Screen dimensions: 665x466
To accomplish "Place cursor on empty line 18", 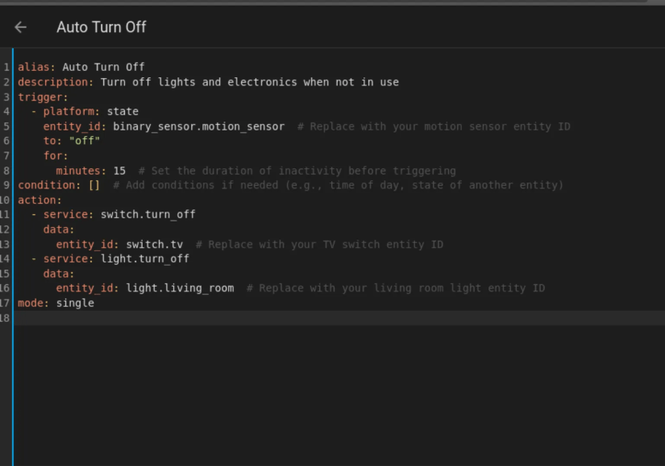I will point(339,318).
